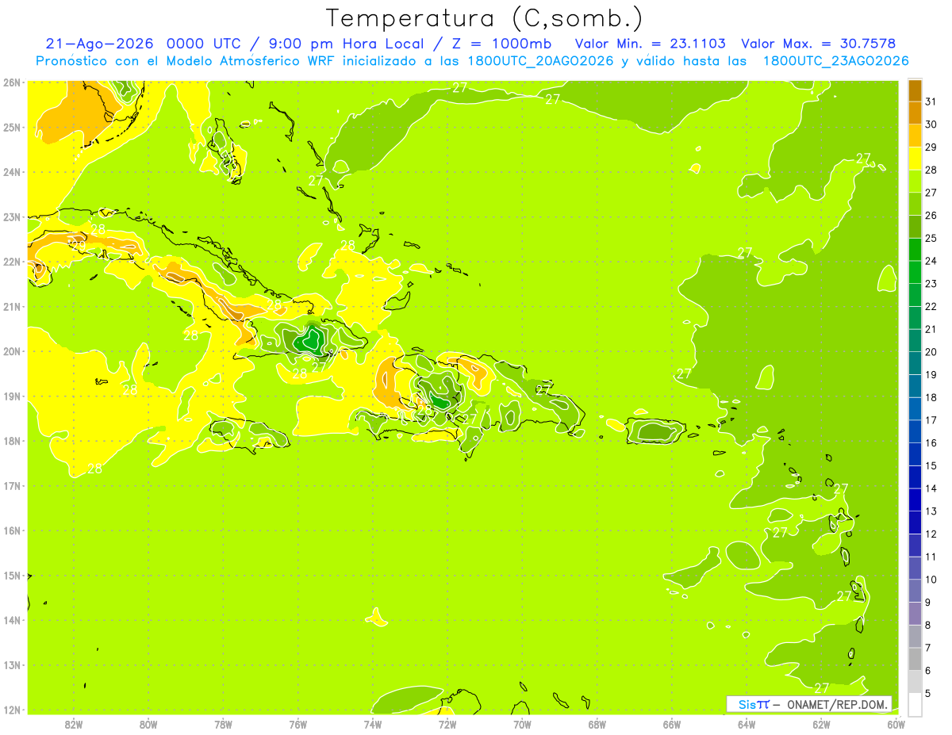Click the 70W longitude label
Image resolution: width=952 pixels, height=735 pixels.
(522, 724)
